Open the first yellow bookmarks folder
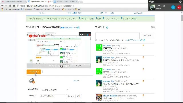183x103 pixels. pos(68,9)
